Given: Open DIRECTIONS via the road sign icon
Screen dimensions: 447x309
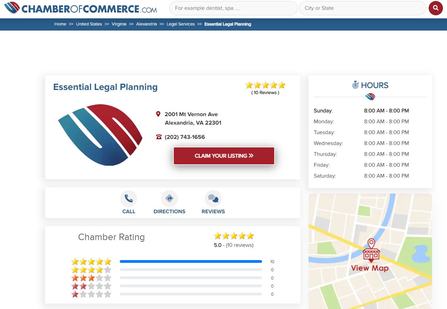Looking at the screenshot, I should (x=169, y=198).
